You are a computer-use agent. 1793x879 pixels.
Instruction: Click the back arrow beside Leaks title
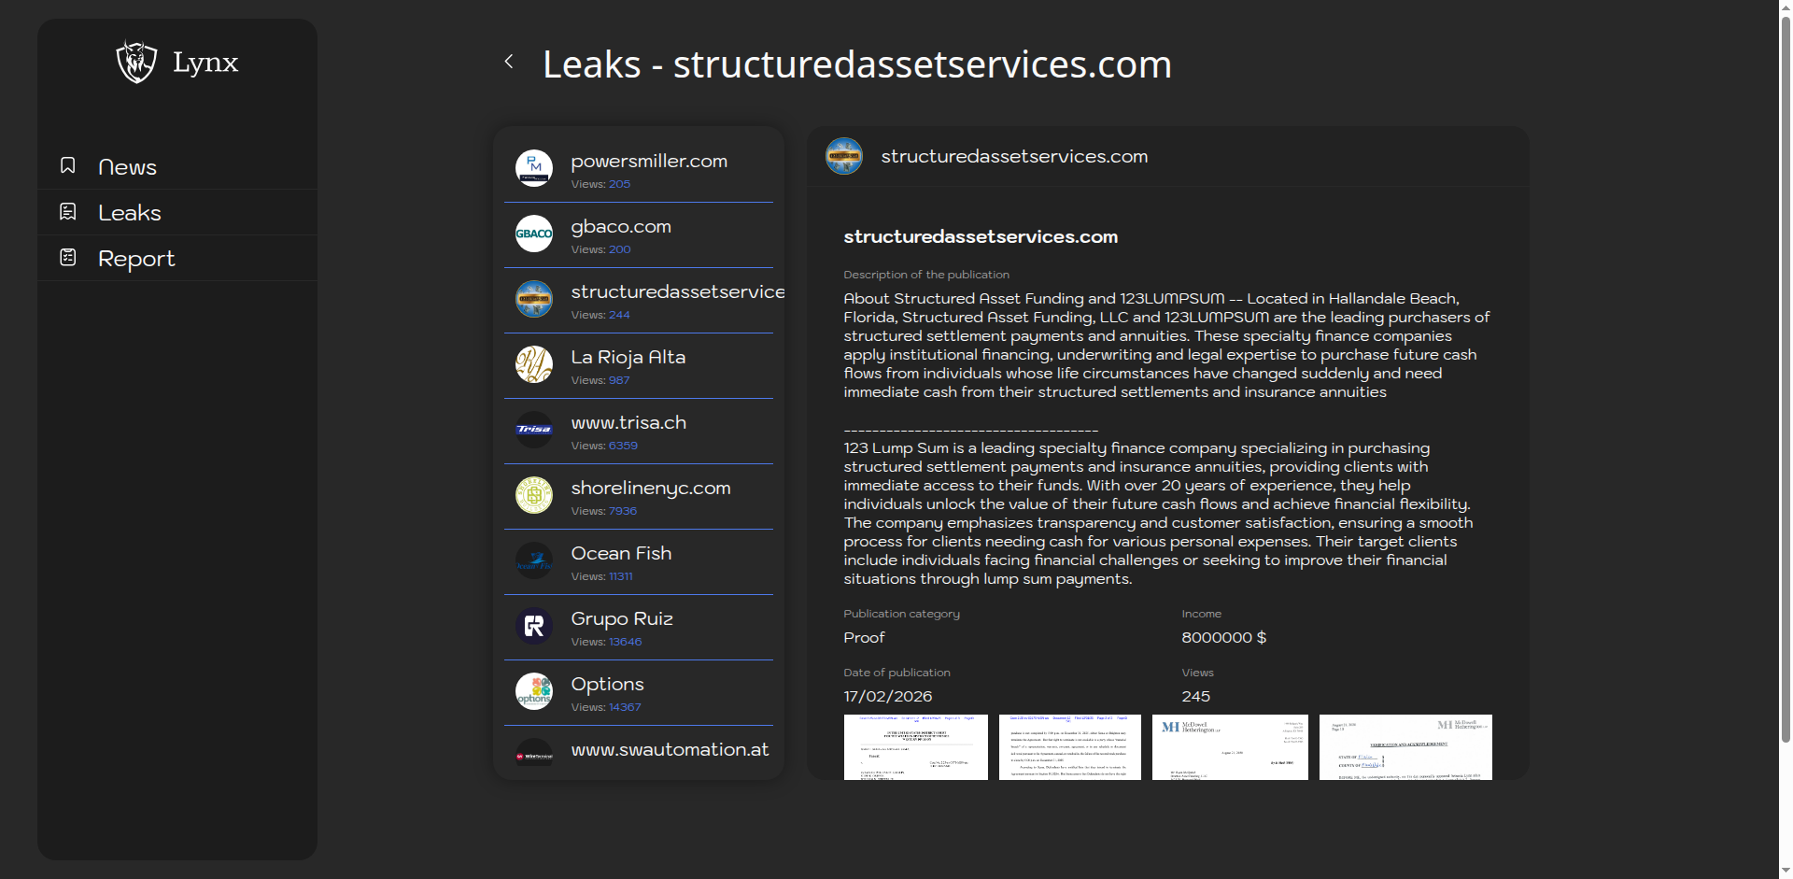509,62
